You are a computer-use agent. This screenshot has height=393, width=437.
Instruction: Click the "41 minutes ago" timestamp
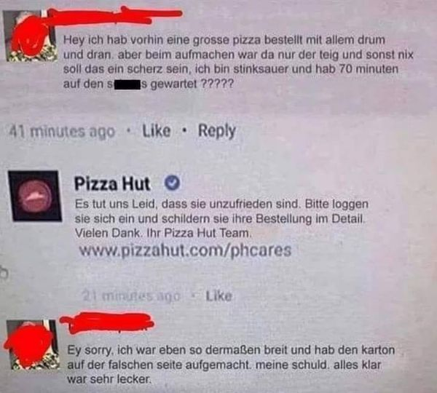[62, 131]
